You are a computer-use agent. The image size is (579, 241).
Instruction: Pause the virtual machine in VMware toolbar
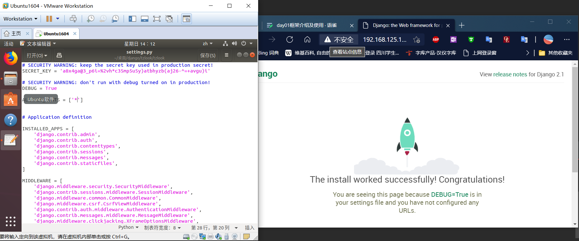tap(49, 19)
